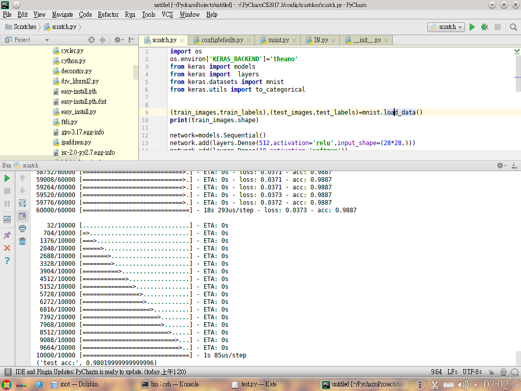Image resolution: width=521 pixels, height=391 pixels.
Task: Rerun scratch from the Run panel
Action: coord(7,179)
